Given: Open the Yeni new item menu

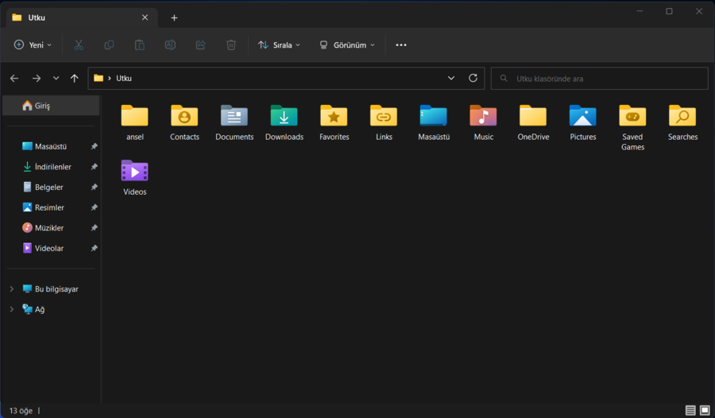Looking at the screenshot, I should click(x=33, y=45).
